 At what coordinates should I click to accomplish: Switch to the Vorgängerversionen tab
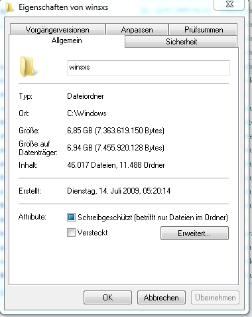[x=58, y=29]
